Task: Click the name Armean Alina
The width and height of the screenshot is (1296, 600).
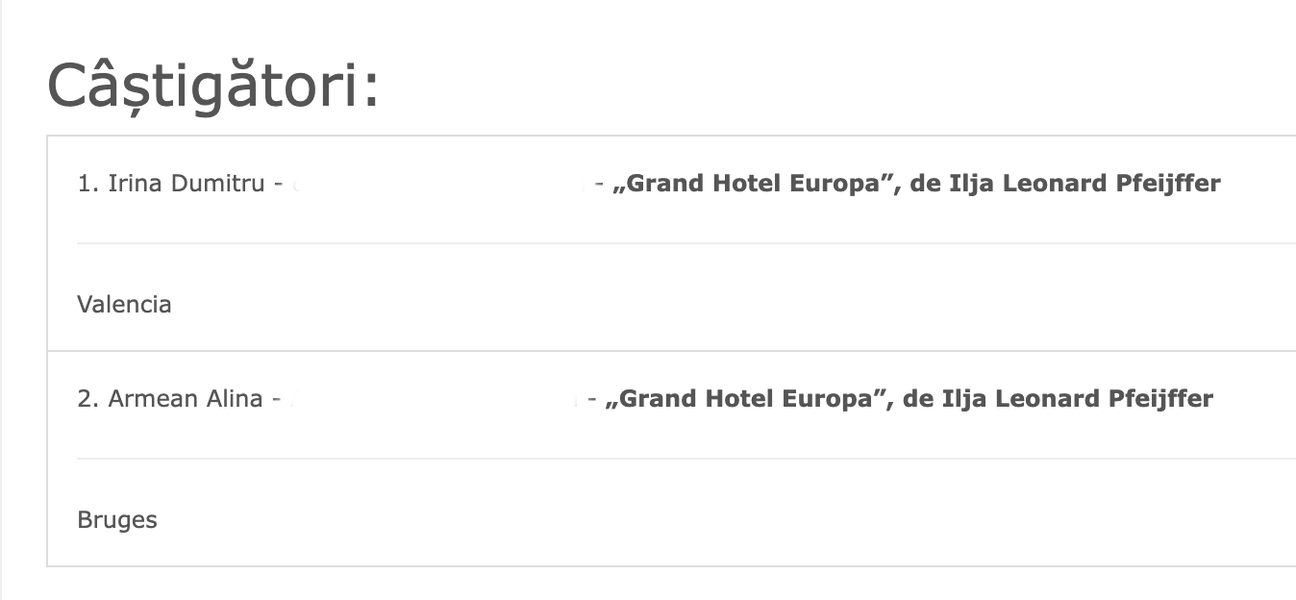Action: click(186, 399)
